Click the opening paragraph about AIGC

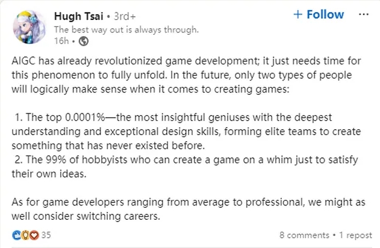tap(186, 75)
